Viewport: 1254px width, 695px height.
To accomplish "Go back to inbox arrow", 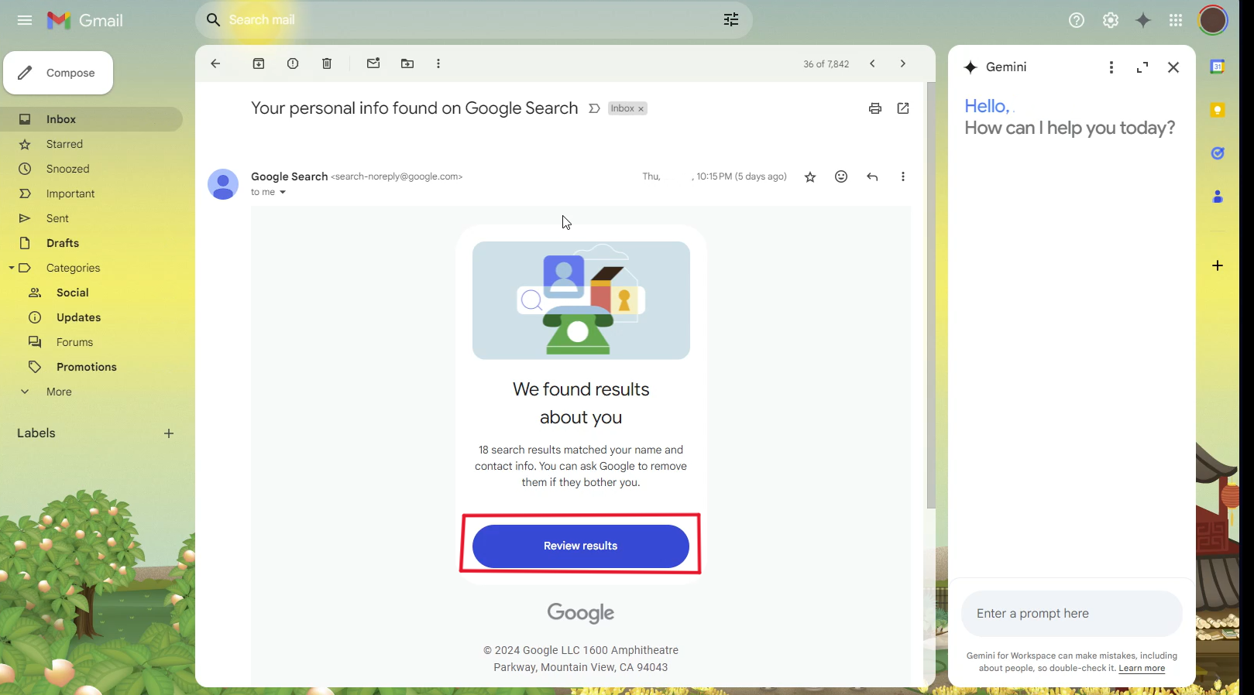I will [x=215, y=63].
